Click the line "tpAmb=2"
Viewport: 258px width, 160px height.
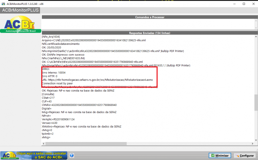click(47, 134)
